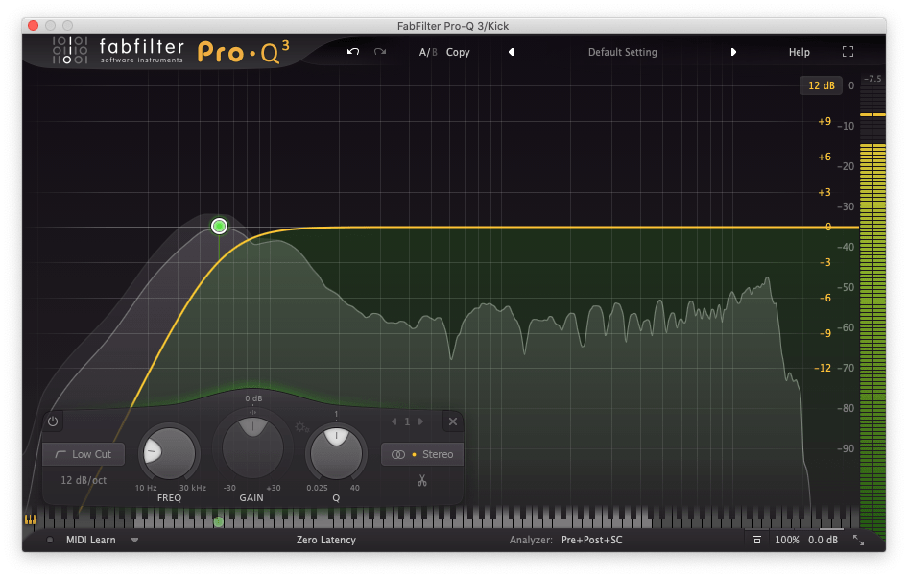Open the Stereo channel mode selector
Viewport: 908px width, 578px height.
[422, 454]
